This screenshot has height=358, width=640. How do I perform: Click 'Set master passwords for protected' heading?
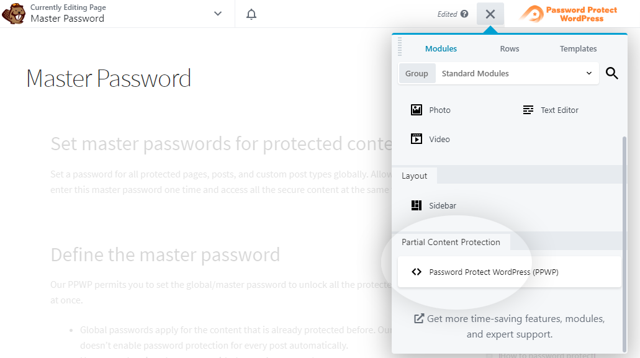221,143
